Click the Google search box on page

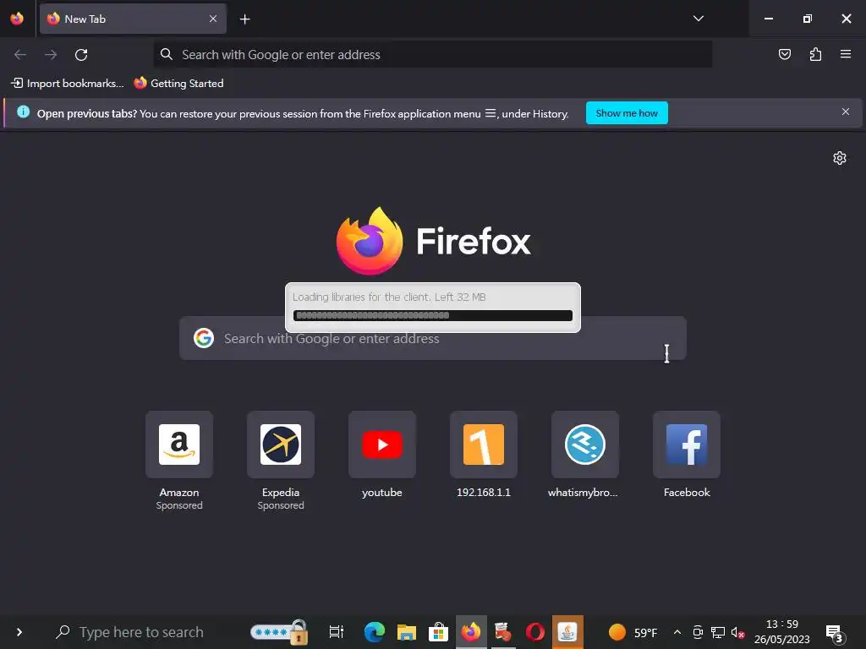[x=432, y=338]
